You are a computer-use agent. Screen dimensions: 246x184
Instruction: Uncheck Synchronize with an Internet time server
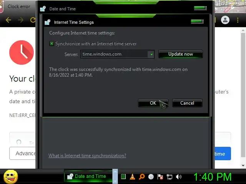click(52, 43)
